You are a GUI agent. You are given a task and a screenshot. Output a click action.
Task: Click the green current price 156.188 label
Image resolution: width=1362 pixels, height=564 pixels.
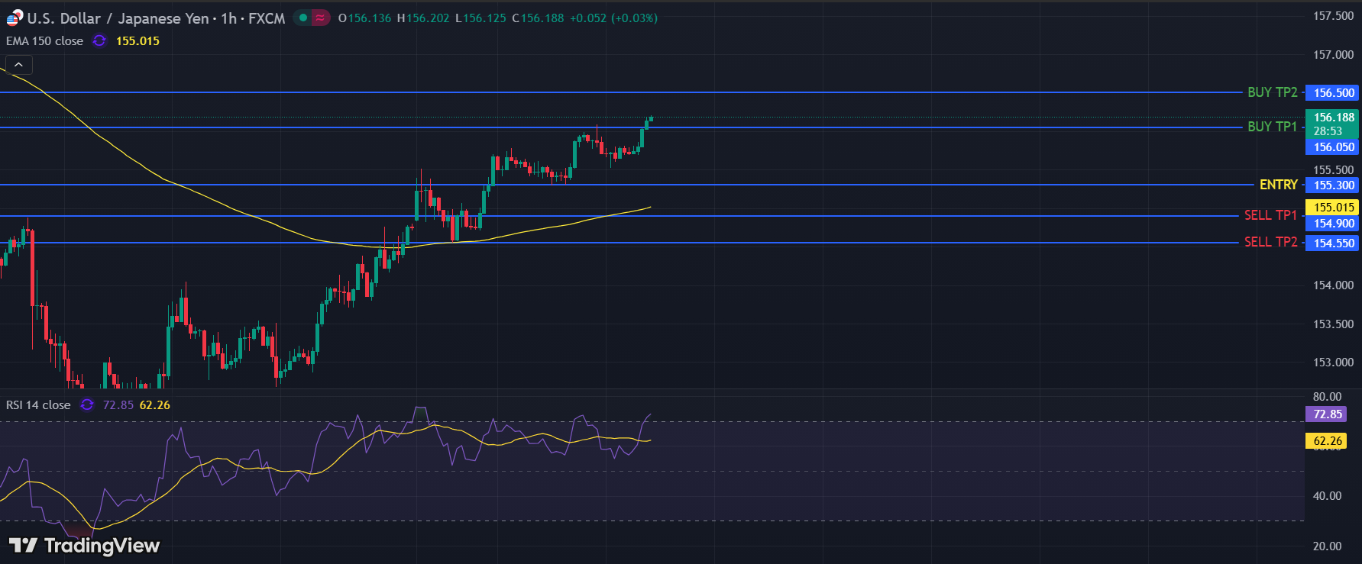click(x=1334, y=118)
